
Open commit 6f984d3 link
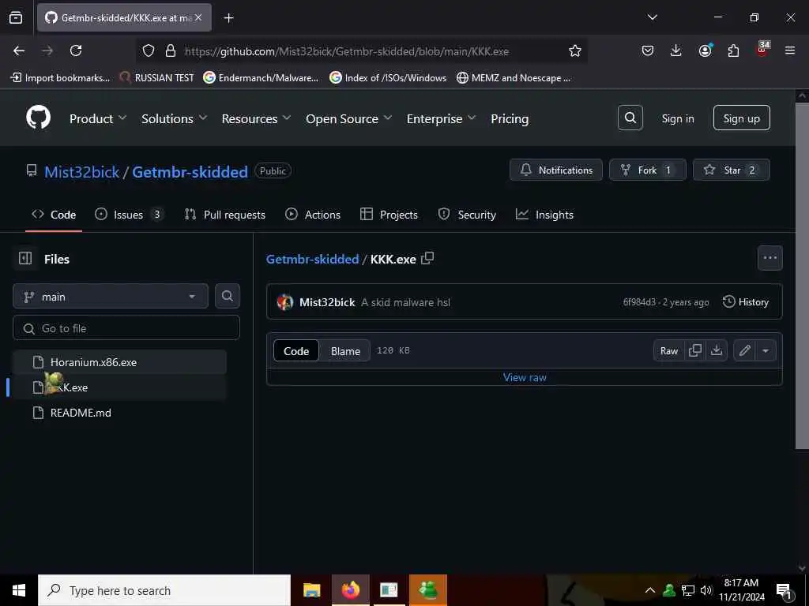(x=639, y=302)
